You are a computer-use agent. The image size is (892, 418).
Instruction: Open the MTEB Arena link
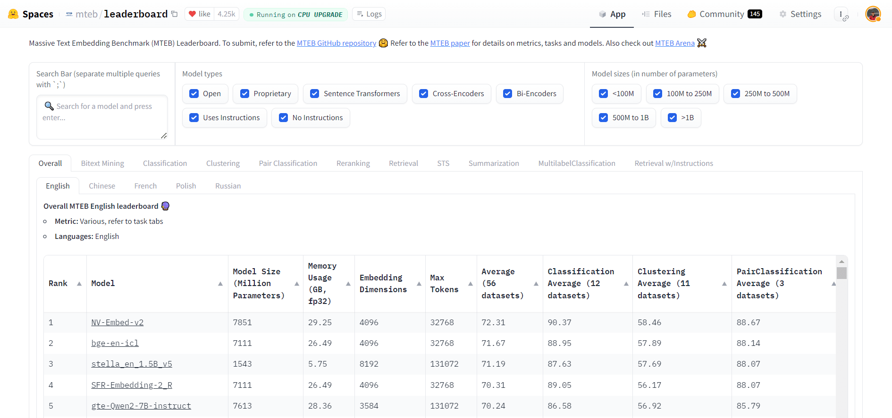click(675, 43)
